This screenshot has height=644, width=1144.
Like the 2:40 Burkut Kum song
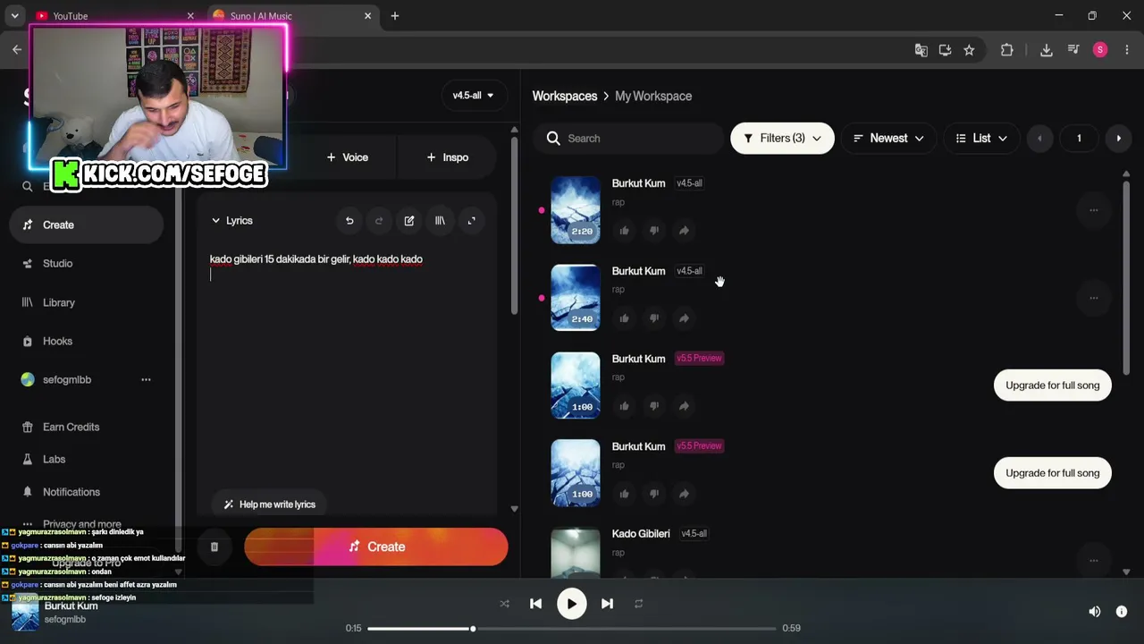click(624, 318)
